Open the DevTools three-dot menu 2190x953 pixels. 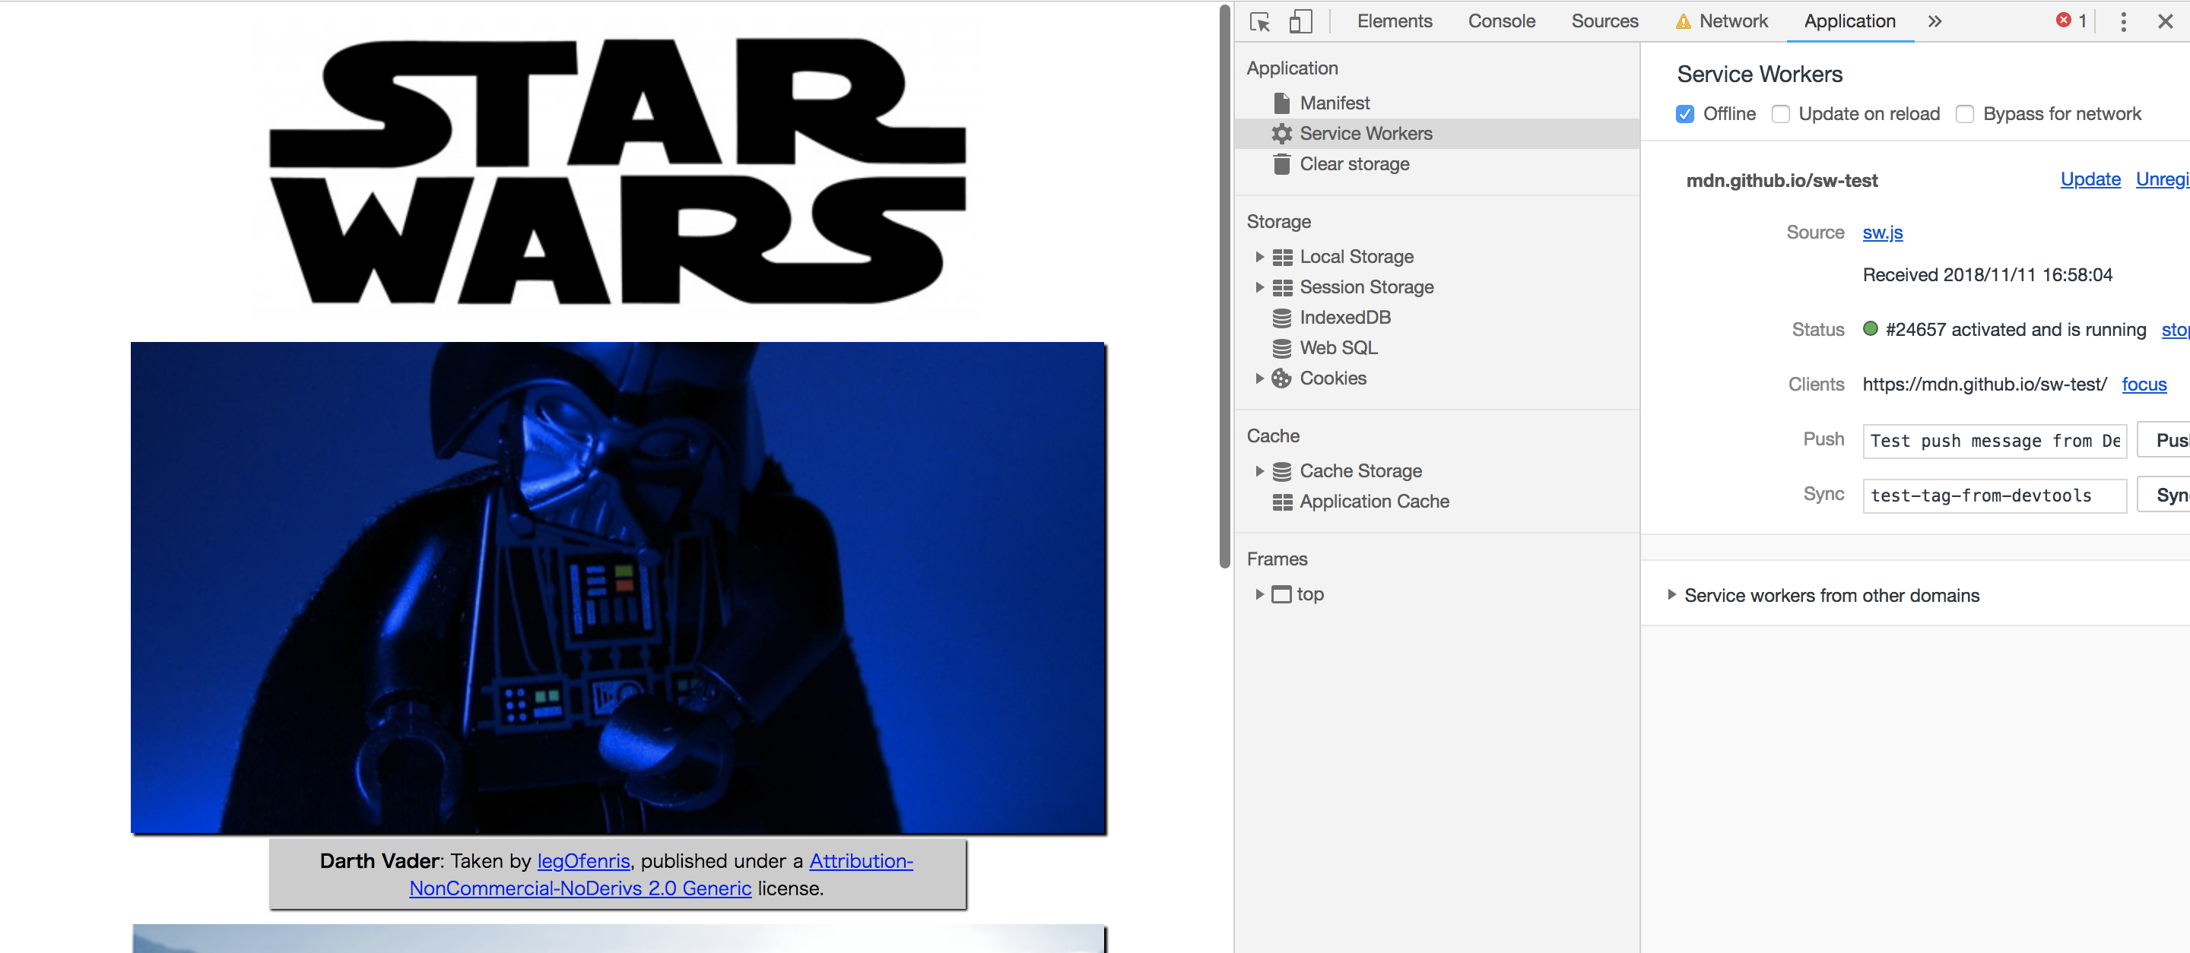tap(2123, 21)
